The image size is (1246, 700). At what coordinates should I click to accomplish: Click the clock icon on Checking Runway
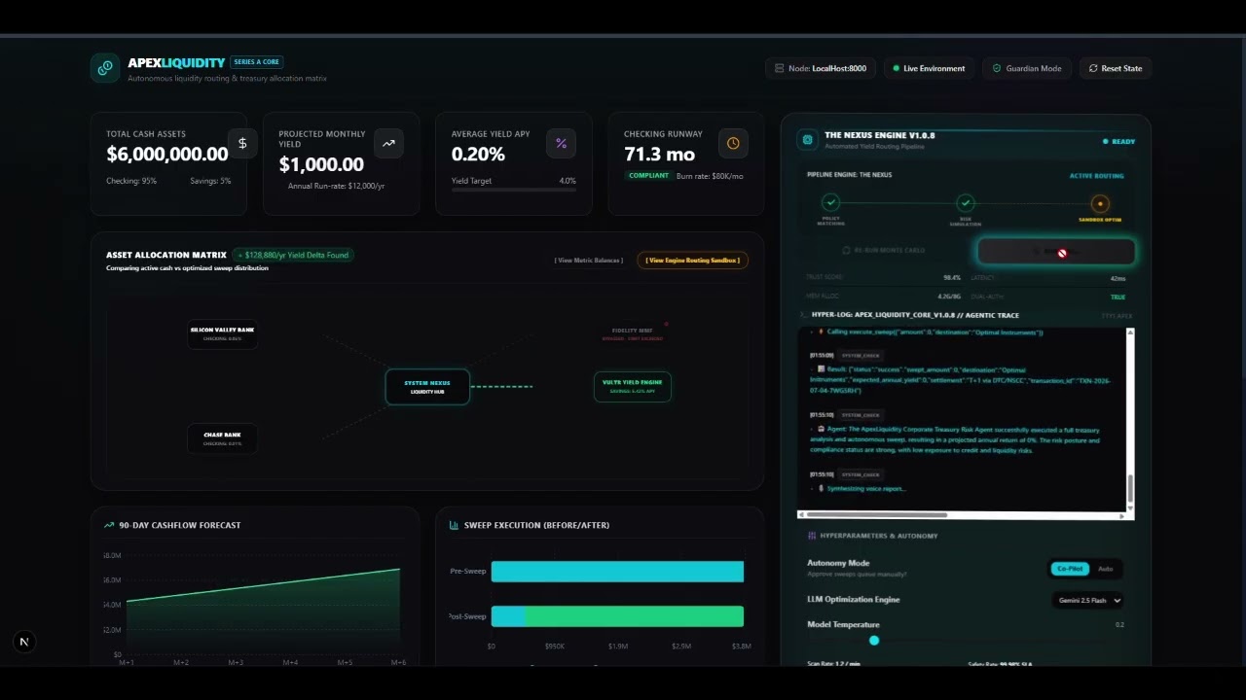pyautogui.click(x=733, y=143)
